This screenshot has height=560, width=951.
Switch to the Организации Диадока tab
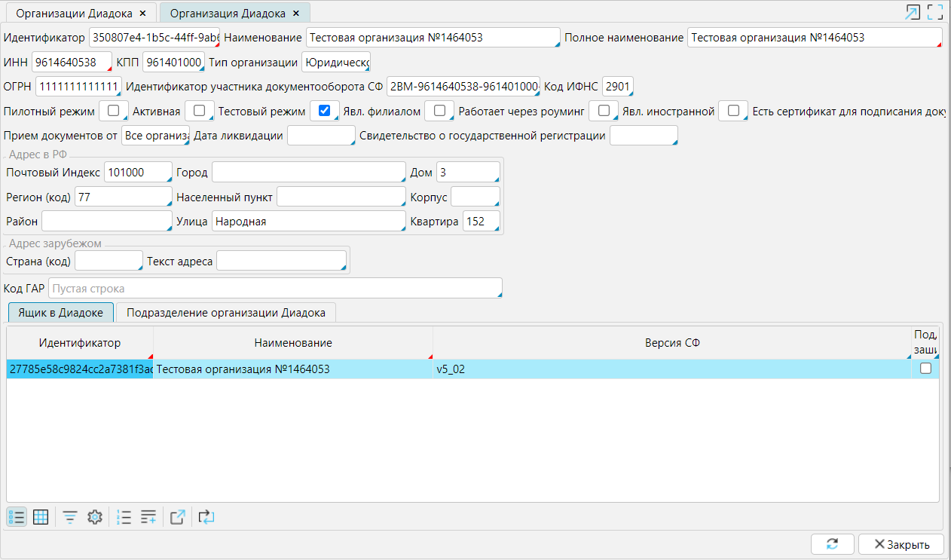pyautogui.click(x=74, y=13)
